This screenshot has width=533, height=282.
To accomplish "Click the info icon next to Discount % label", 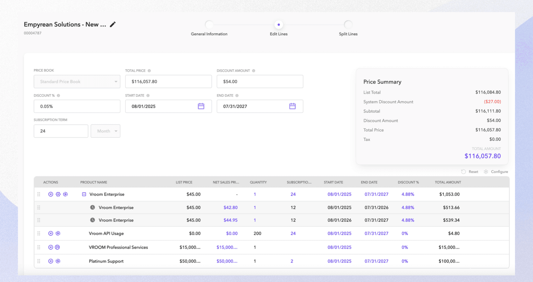I will click(x=58, y=95).
